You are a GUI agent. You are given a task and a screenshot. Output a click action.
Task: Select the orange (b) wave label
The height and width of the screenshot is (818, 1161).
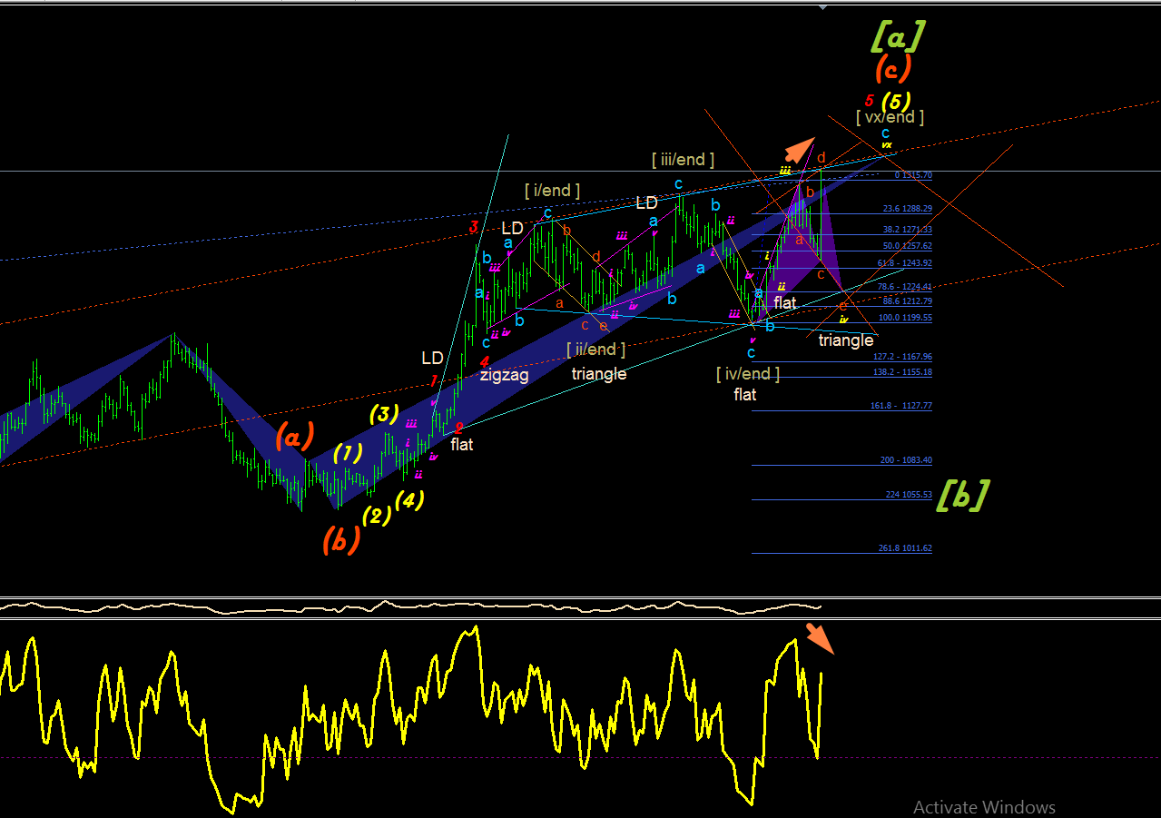pos(341,541)
